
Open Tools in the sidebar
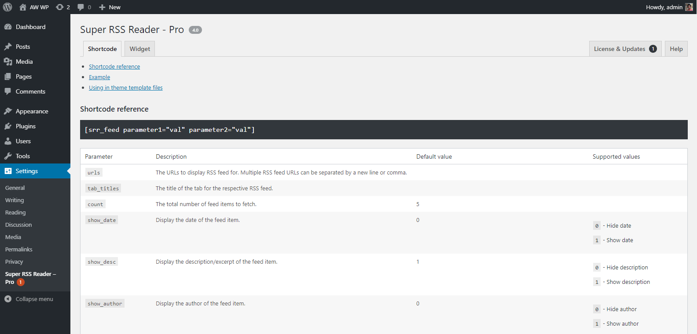[x=23, y=156]
